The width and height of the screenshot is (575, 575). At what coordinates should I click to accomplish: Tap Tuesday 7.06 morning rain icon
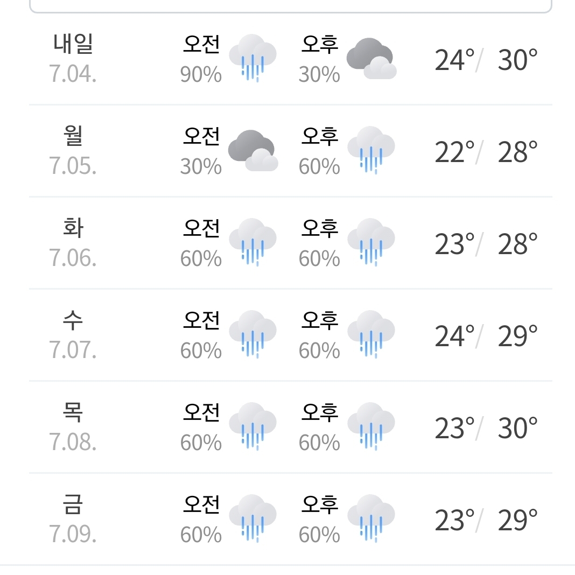click(x=253, y=242)
